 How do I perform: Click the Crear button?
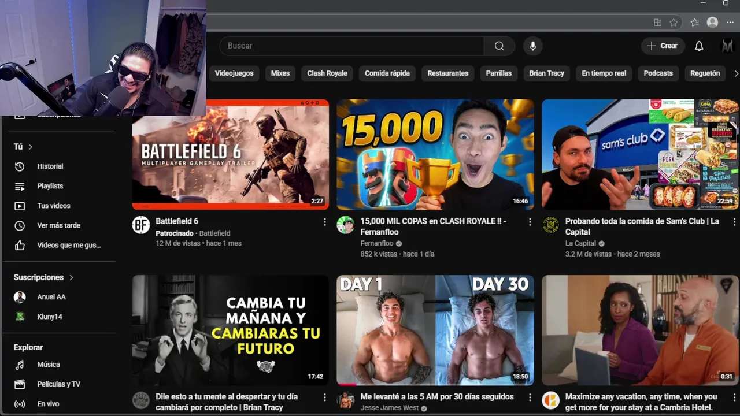click(x=663, y=46)
